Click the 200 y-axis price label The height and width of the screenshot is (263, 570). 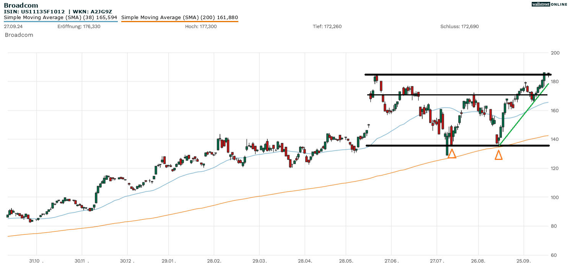point(555,53)
